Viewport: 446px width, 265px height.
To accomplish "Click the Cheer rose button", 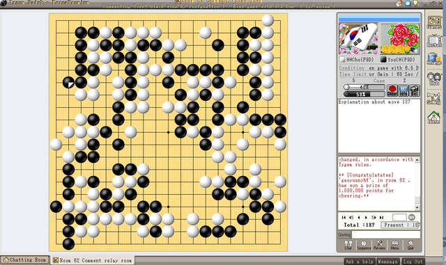I will [x=392, y=90].
